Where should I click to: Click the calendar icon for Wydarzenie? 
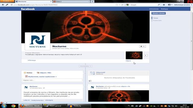pos(26,76)
